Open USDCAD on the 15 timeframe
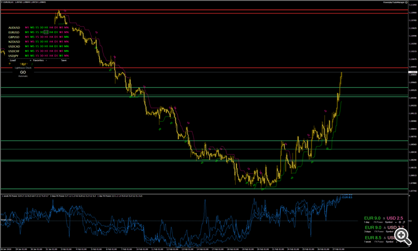The image size is (418, 251). 37,46
